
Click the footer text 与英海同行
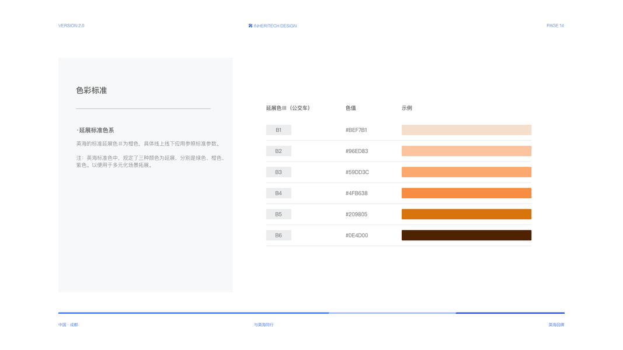pos(264,324)
